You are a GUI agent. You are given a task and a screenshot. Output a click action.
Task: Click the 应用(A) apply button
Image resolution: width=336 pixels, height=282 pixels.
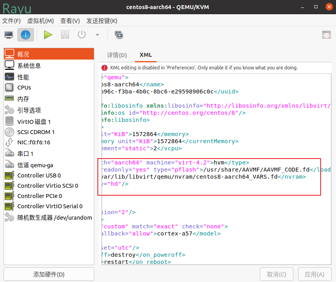tap(314, 274)
